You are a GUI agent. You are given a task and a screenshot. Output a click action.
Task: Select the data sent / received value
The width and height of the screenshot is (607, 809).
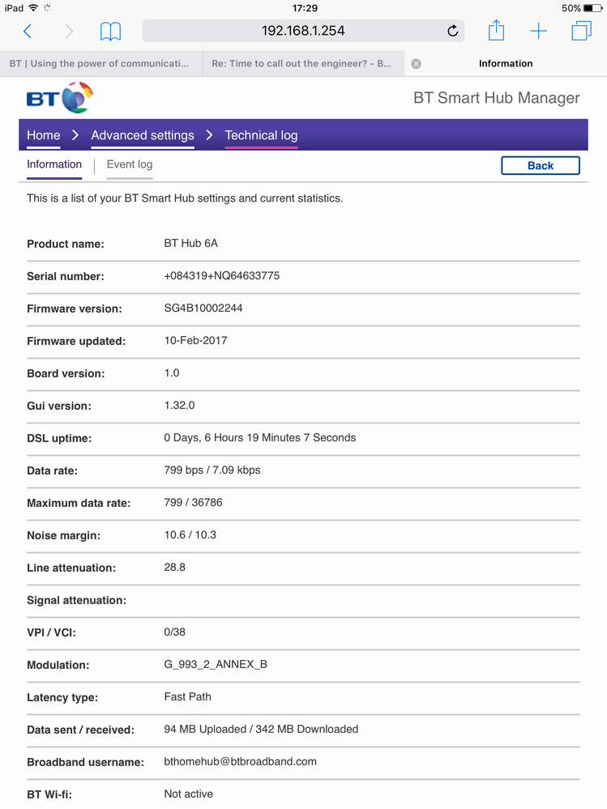pos(261,729)
